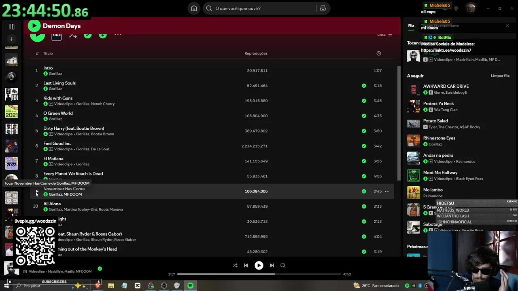The width and height of the screenshot is (518, 291).
Task: Toggle saved check beside now-playing Madvillain track
Action: point(100,268)
